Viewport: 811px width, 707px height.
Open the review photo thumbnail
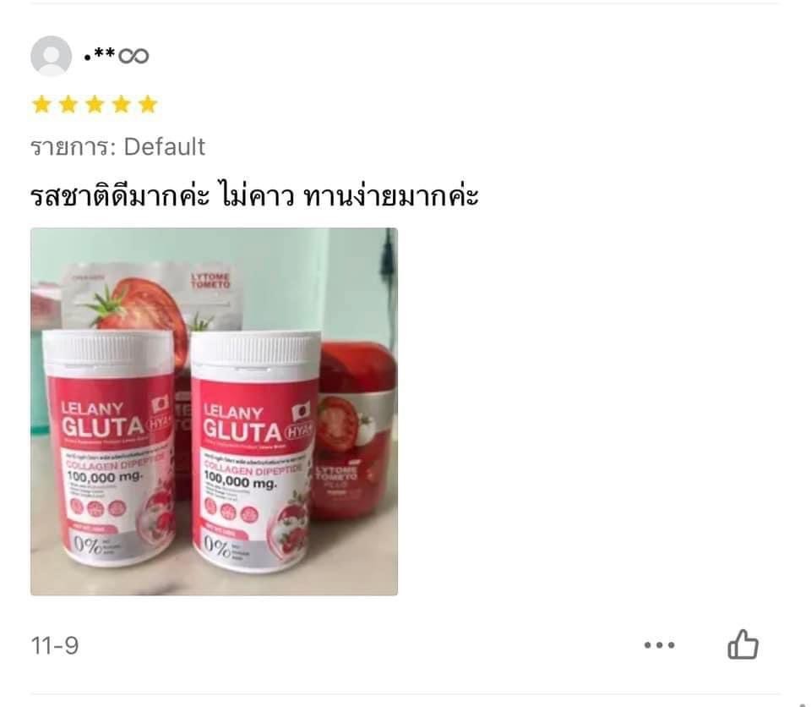click(214, 412)
